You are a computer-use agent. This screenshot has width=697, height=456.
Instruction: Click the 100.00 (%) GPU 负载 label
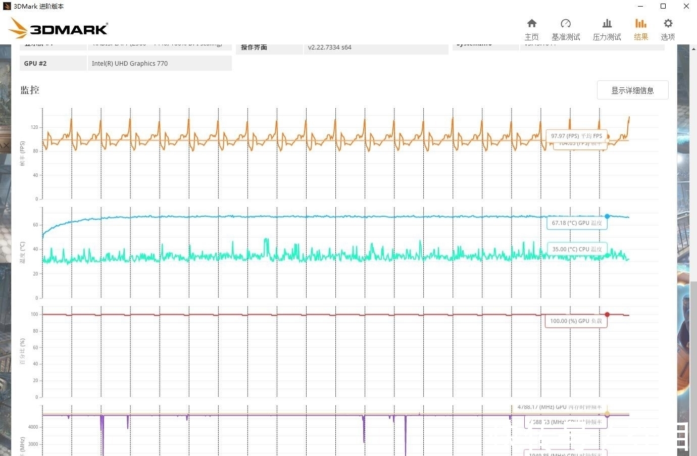click(576, 321)
